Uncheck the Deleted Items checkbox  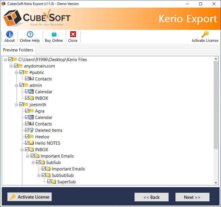pos(27,130)
